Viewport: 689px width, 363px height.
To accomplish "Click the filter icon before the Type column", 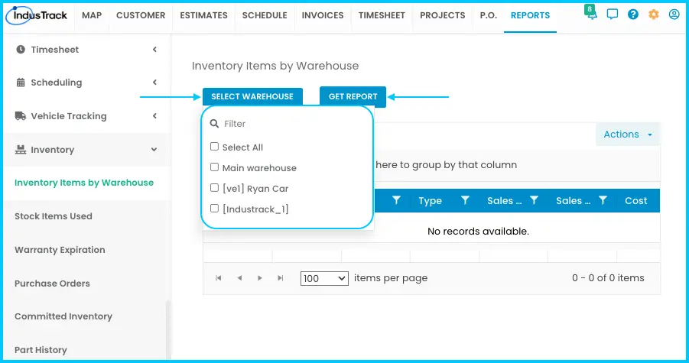I will tap(396, 200).
